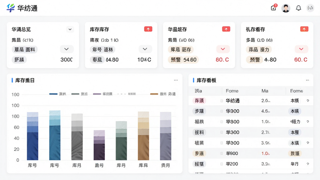
Task: Open pink chevron dropdown in the 4.80 card
Action: coord(301,49)
